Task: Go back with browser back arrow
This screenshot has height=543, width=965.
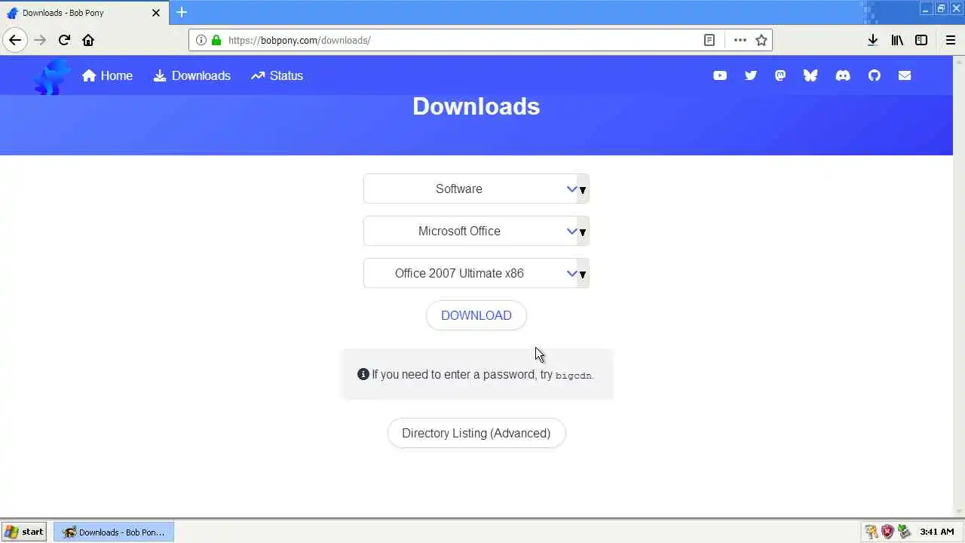Action: [15, 40]
